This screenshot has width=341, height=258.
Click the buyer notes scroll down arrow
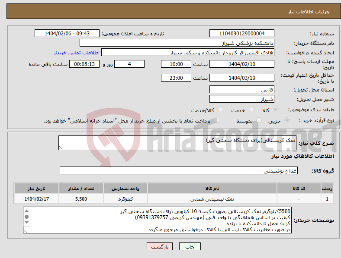point(26,223)
